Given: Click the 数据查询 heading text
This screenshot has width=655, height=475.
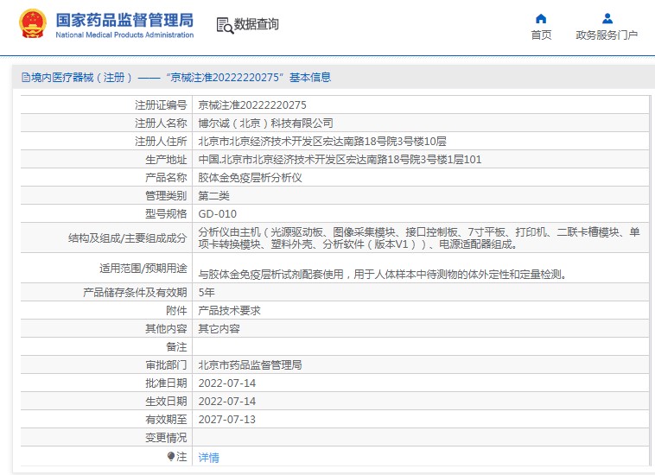Looking at the screenshot, I should click(257, 25).
